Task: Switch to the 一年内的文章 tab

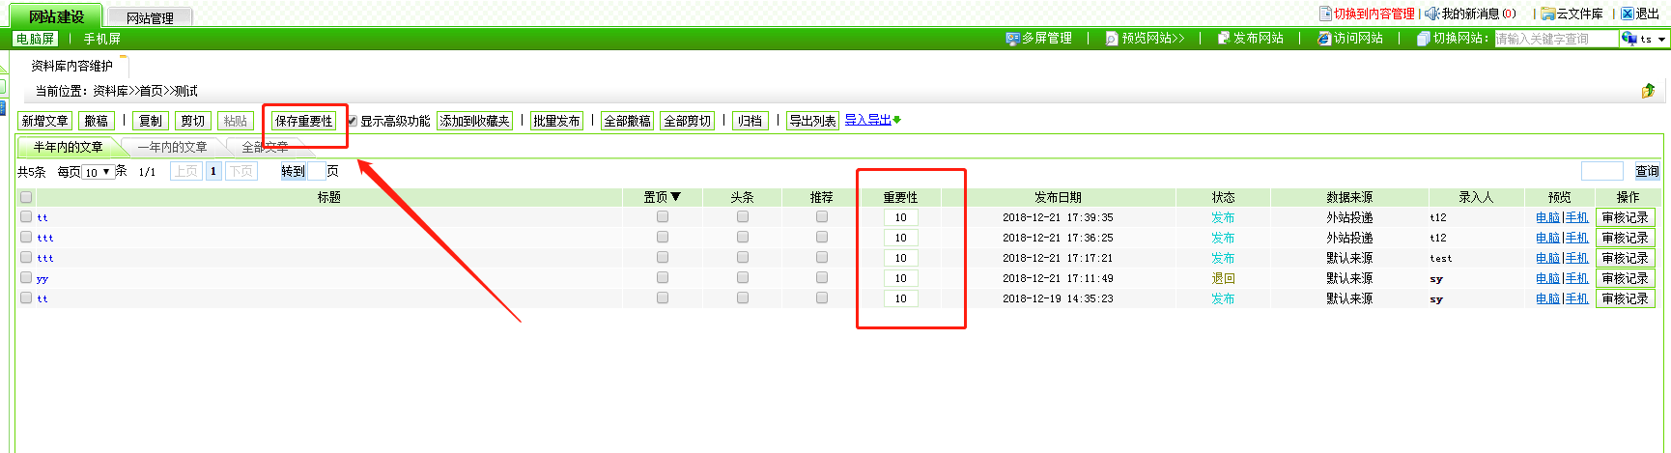Action: coord(172,147)
